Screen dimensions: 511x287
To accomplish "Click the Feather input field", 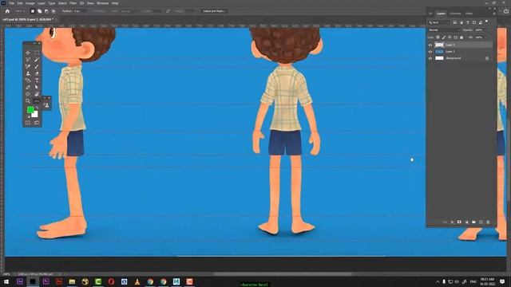I will pyautogui.click(x=79, y=11).
